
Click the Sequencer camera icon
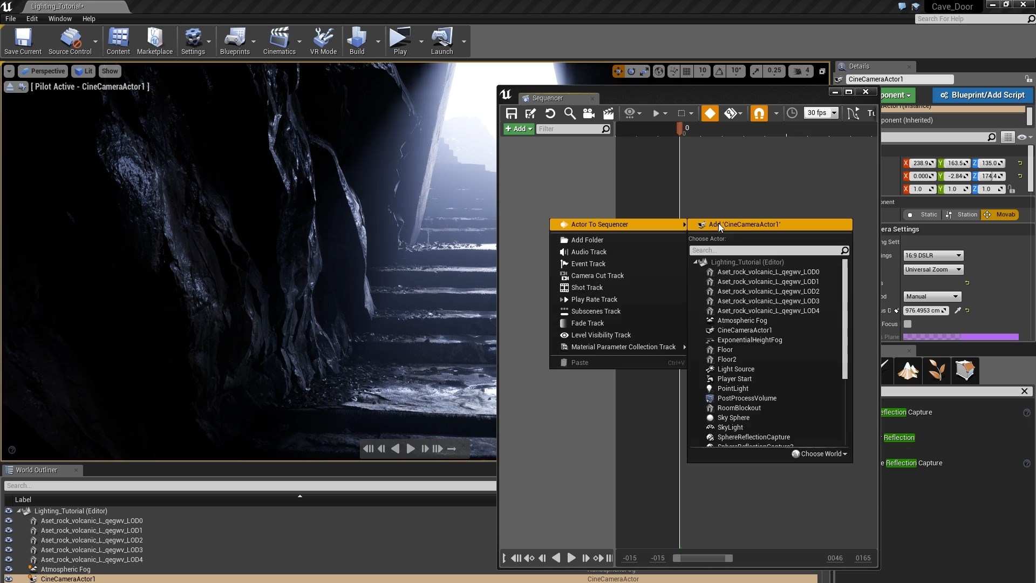589,113
